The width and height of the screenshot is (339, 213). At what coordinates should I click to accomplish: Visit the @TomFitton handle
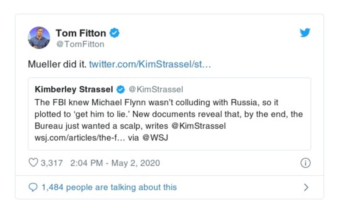(80, 44)
